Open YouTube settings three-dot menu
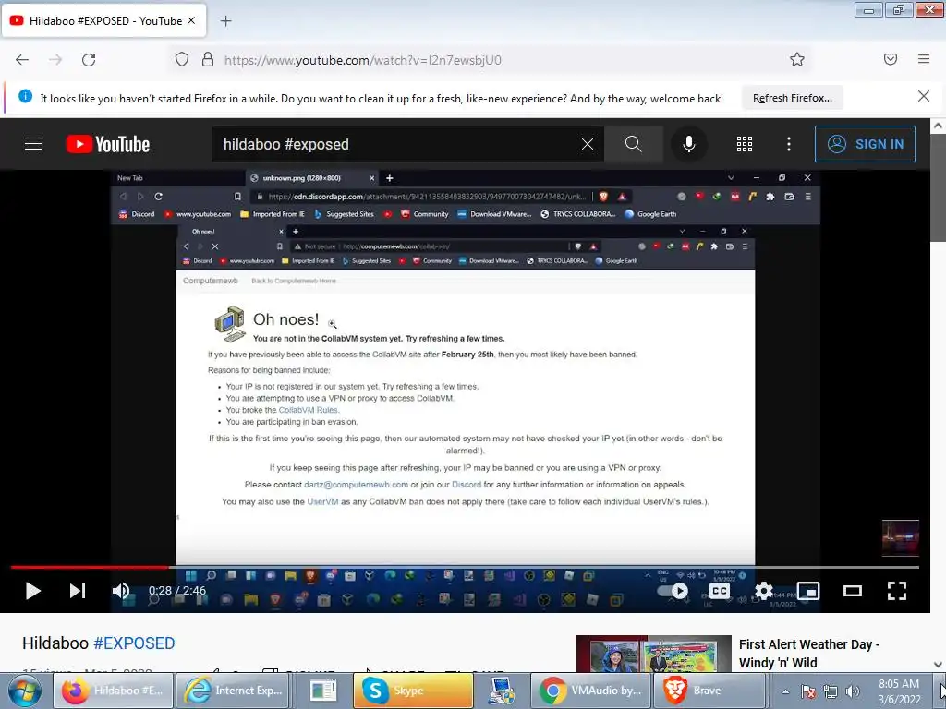Image resolution: width=946 pixels, height=709 pixels. [789, 144]
